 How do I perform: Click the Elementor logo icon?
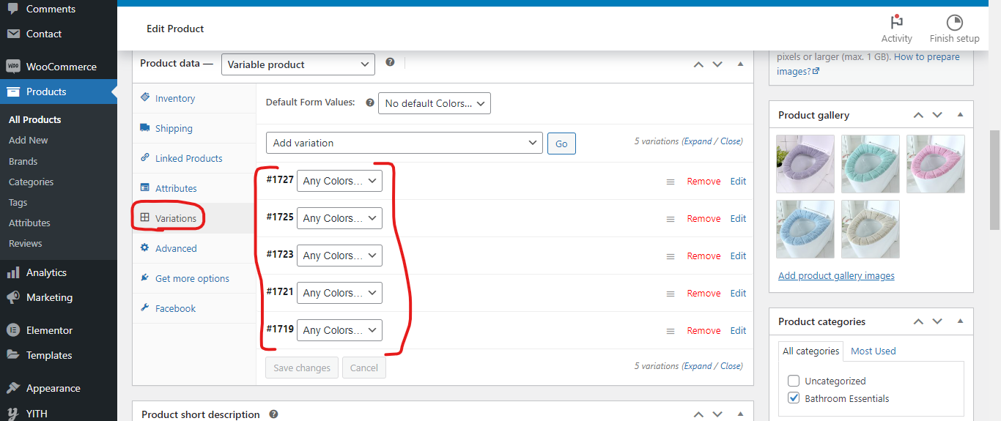tap(13, 330)
